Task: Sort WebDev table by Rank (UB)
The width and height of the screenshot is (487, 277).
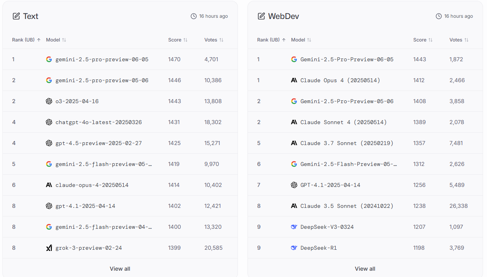Action: 271,40
